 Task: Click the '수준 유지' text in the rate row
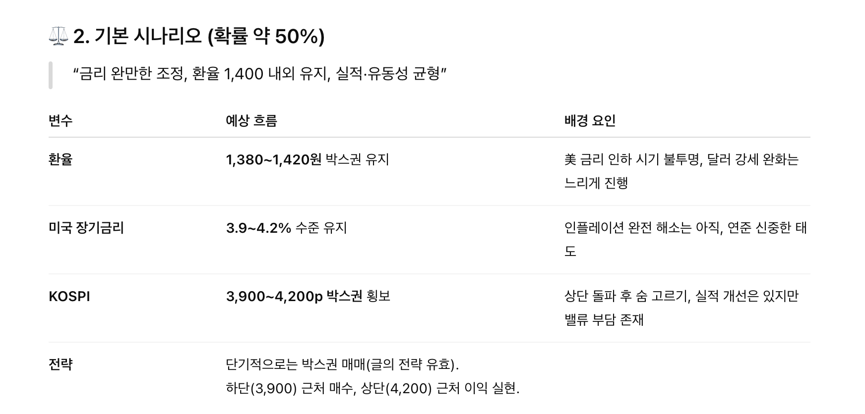[x=321, y=228]
